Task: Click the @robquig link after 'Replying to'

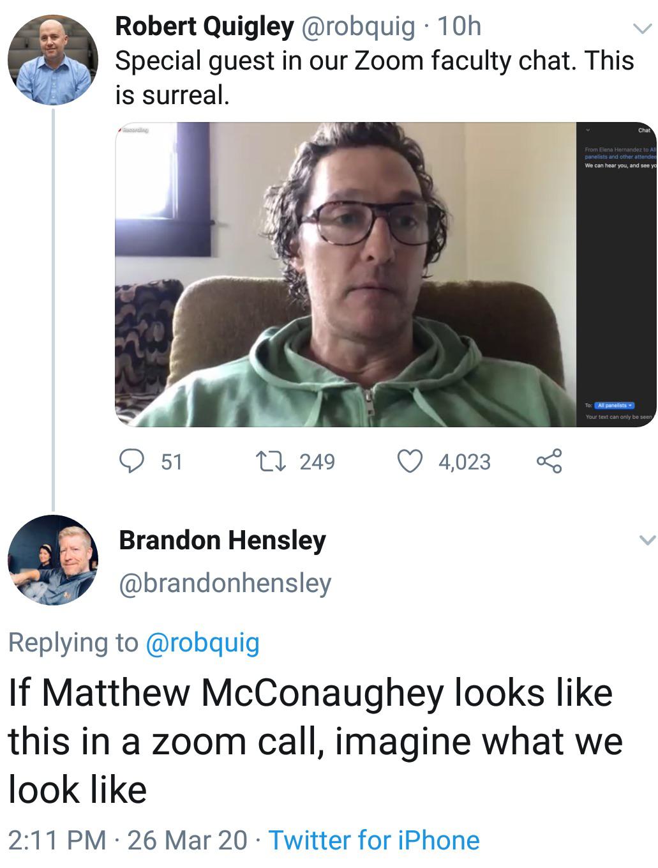Action: point(202,643)
